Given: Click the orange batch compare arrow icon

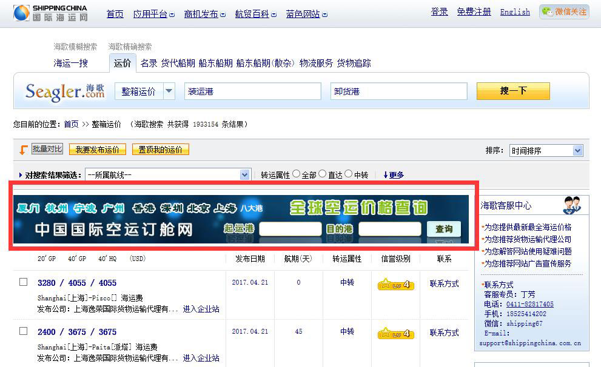Looking at the screenshot, I should (24, 150).
